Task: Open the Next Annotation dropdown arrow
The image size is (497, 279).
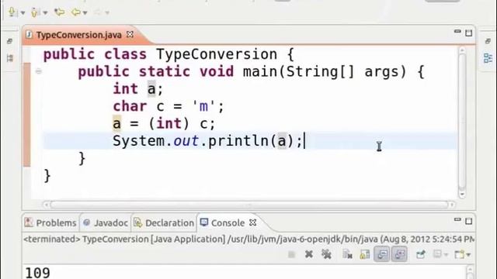Action: (x=23, y=13)
